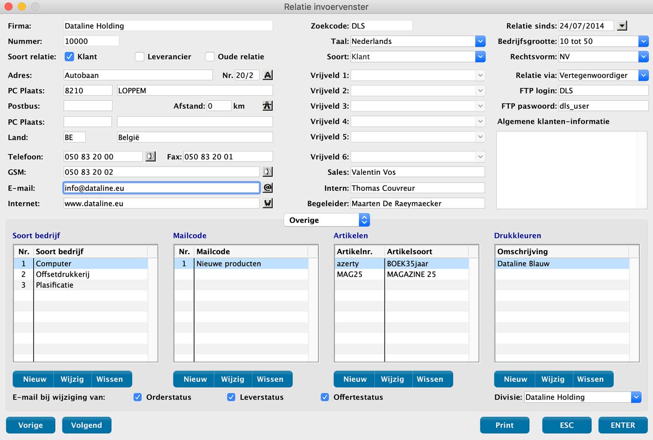Click the Firma input field
The image size is (653, 440).
click(168, 26)
